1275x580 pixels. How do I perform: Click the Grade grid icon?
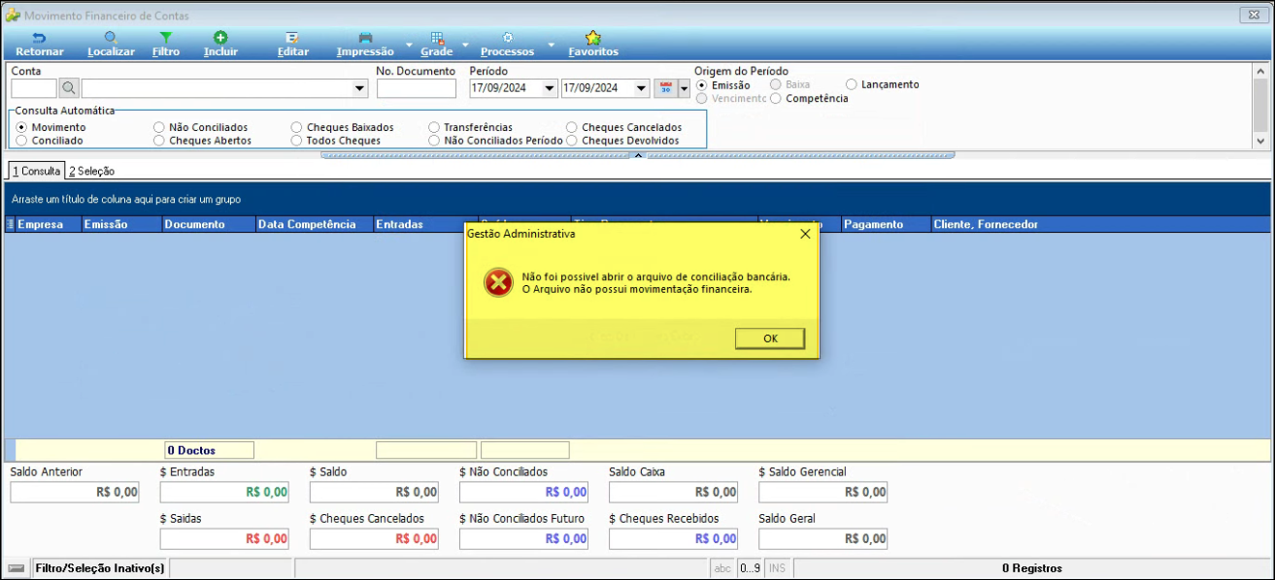point(438,37)
